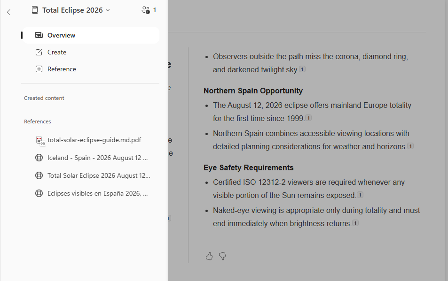The width and height of the screenshot is (448, 281).
Task: Click the thumbs up feedback icon
Action: (x=209, y=256)
